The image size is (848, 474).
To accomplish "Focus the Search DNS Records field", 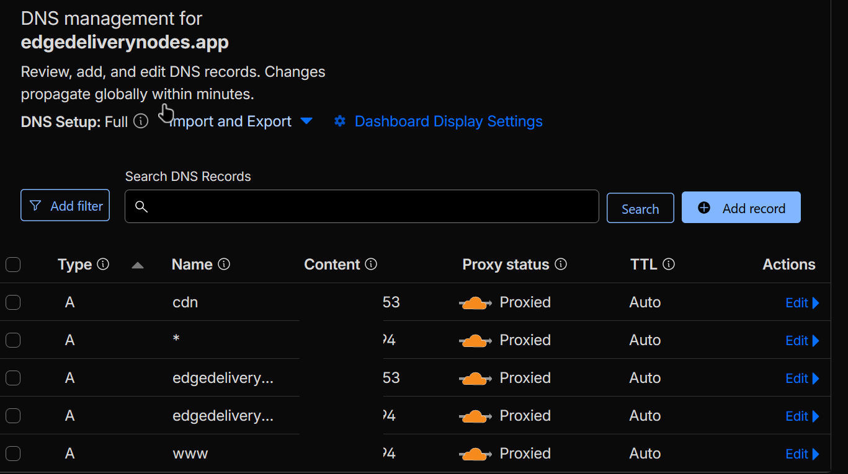I will point(362,206).
